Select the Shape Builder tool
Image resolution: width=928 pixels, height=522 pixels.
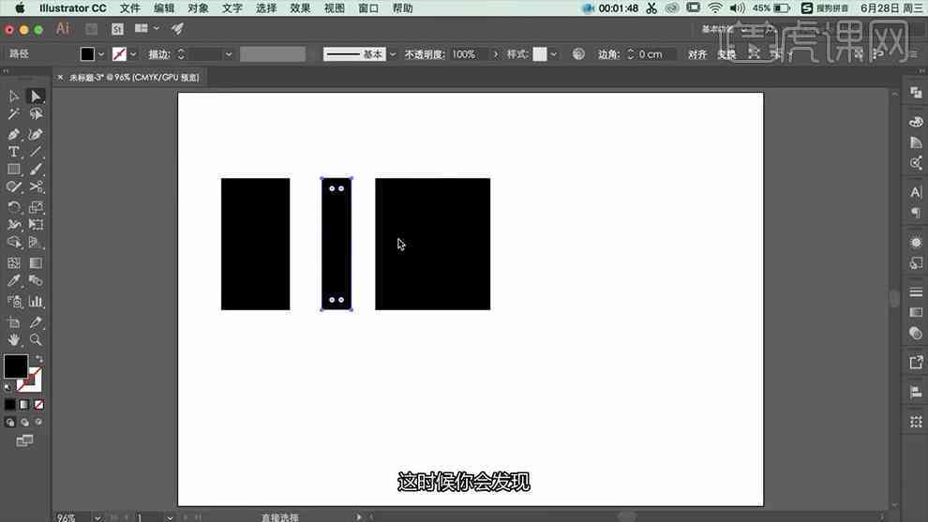[x=14, y=243]
